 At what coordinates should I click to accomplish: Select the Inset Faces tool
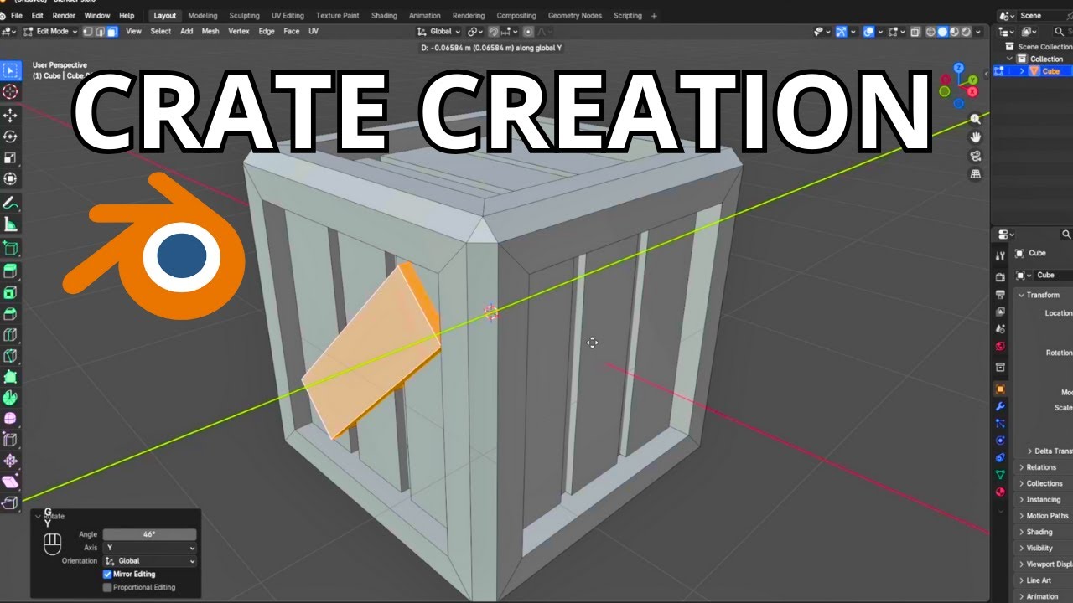coord(10,292)
